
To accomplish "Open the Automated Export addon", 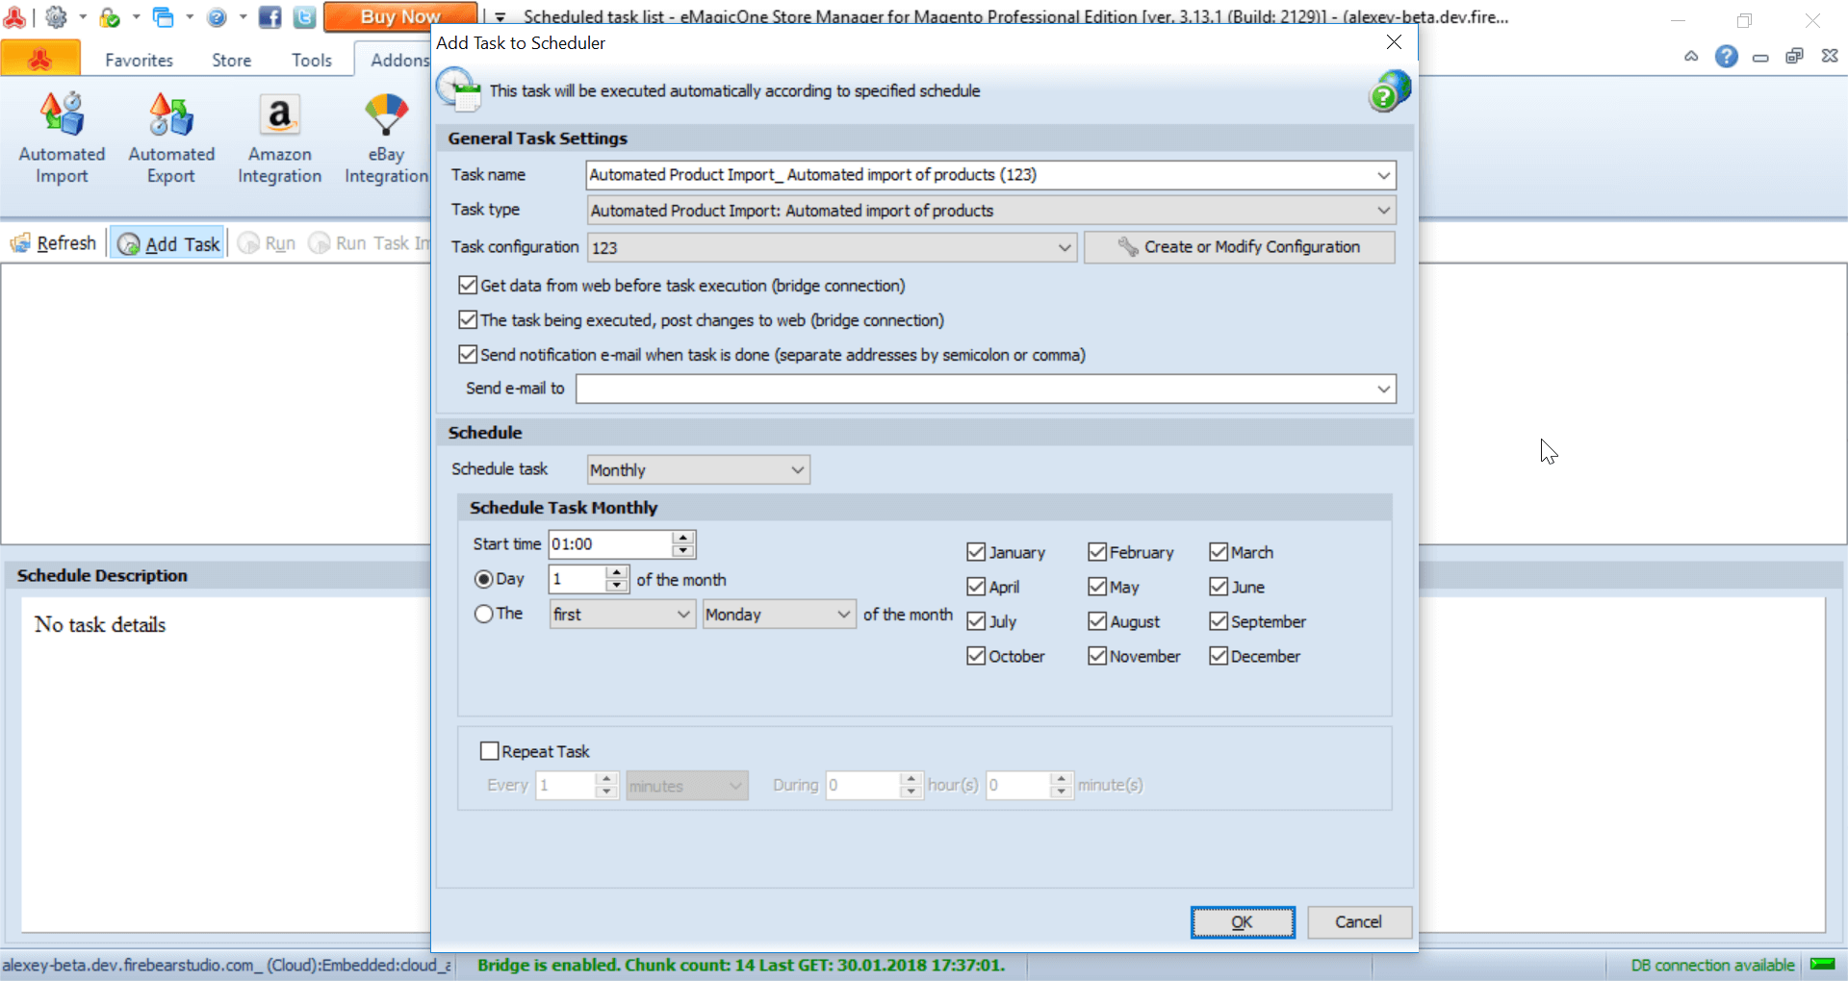I will pyautogui.click(x=171, y=138).
